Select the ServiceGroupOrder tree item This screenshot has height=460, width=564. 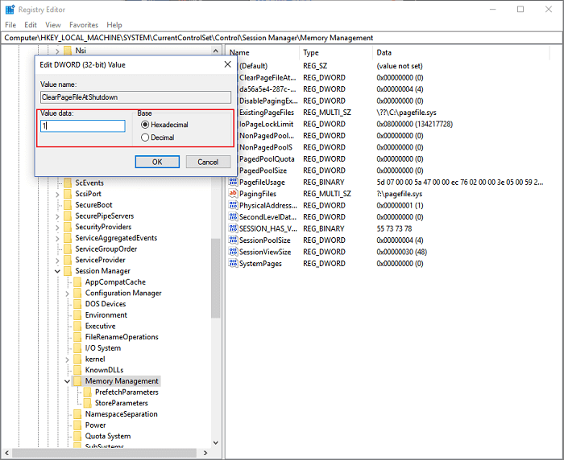click(x=106, y=248)
